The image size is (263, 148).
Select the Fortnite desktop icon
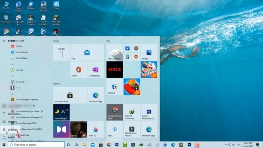tap(56, 5)
